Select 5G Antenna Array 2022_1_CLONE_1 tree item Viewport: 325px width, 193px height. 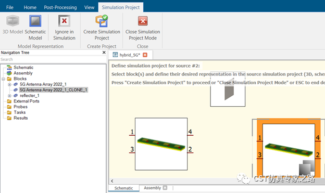[54, 90]
